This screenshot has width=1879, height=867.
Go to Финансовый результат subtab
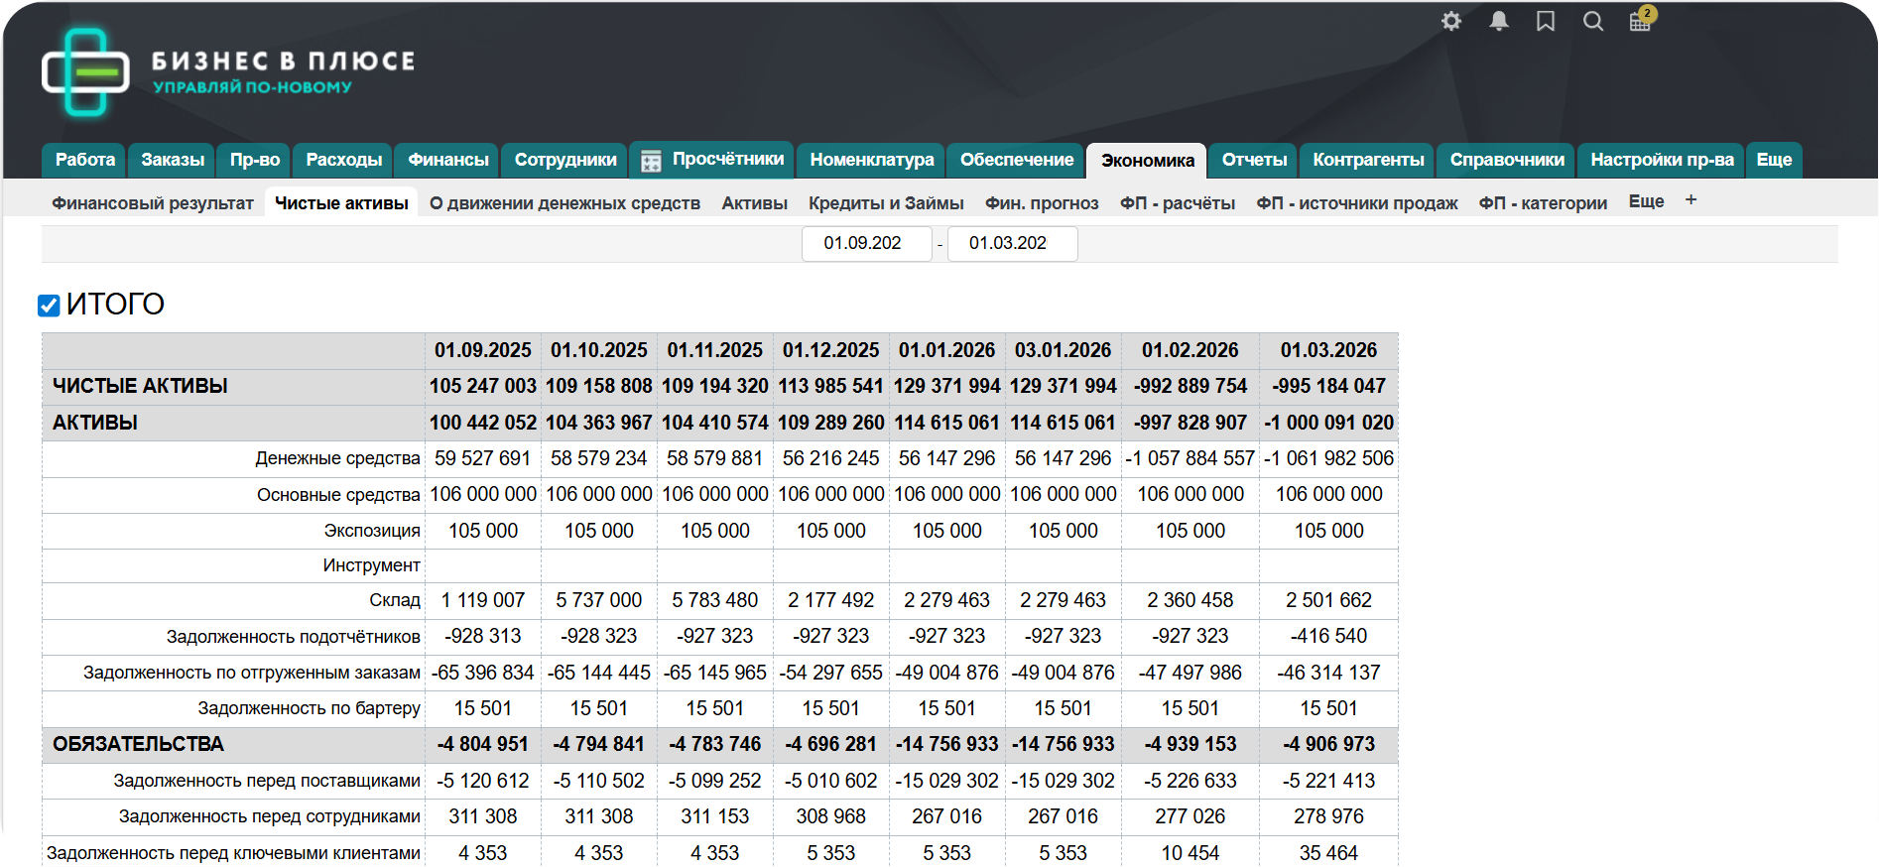153,203
